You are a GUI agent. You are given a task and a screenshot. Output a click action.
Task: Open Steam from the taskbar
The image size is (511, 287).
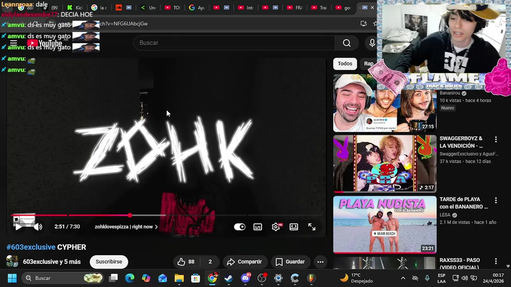pyautogui.click(x=229, y=278)
